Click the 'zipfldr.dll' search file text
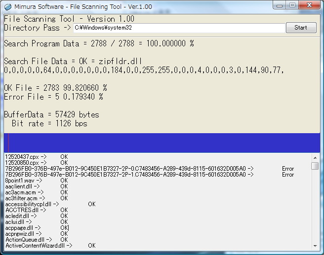The width and height of the screenshot is (324, 255). pos(120,61)
